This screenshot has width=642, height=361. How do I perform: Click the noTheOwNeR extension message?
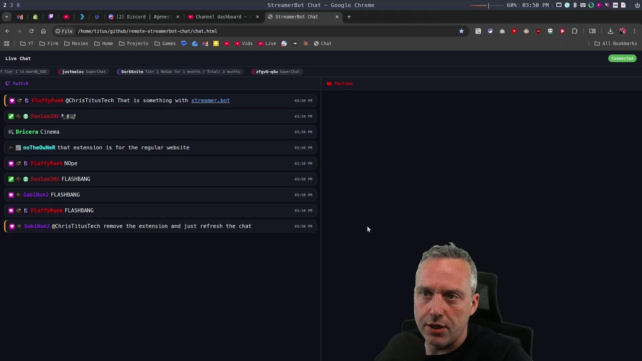pos(160,147)
